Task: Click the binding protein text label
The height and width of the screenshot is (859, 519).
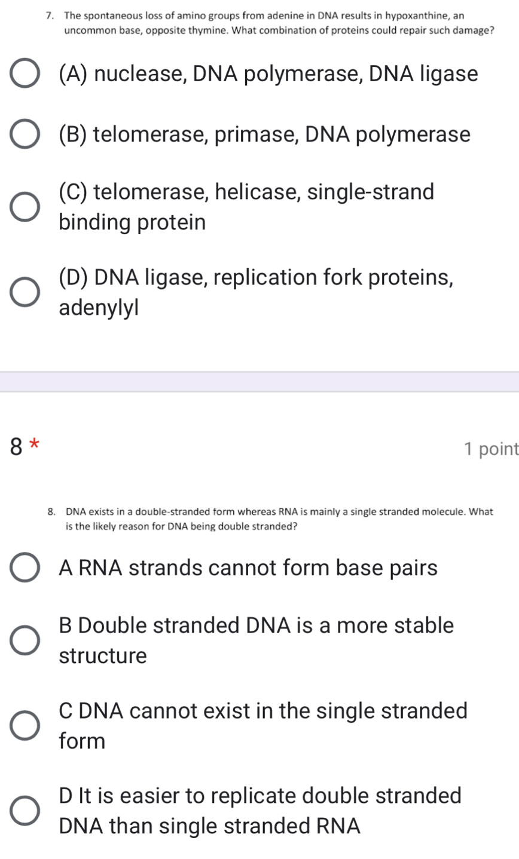Action: click(x=133, y=222)
